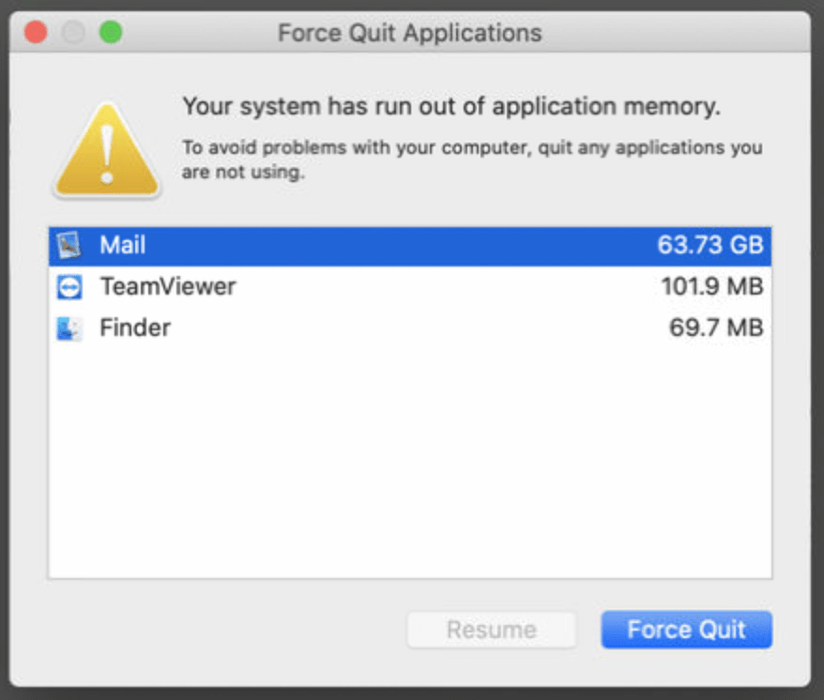Viewport: 824px width, 700px height.
Task: Click the out of application memory heading
Action: (x=451, y=107)
